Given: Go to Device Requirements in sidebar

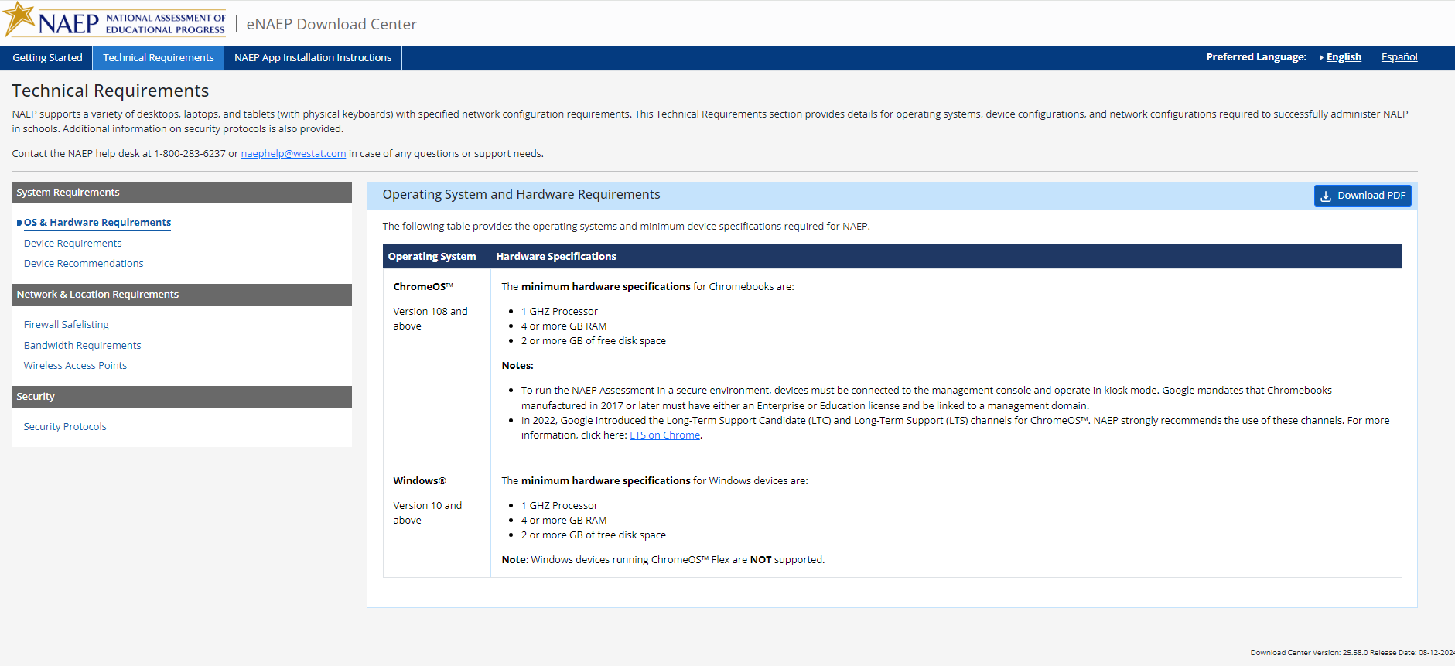Looking at the screenshot, I should 73,244.
